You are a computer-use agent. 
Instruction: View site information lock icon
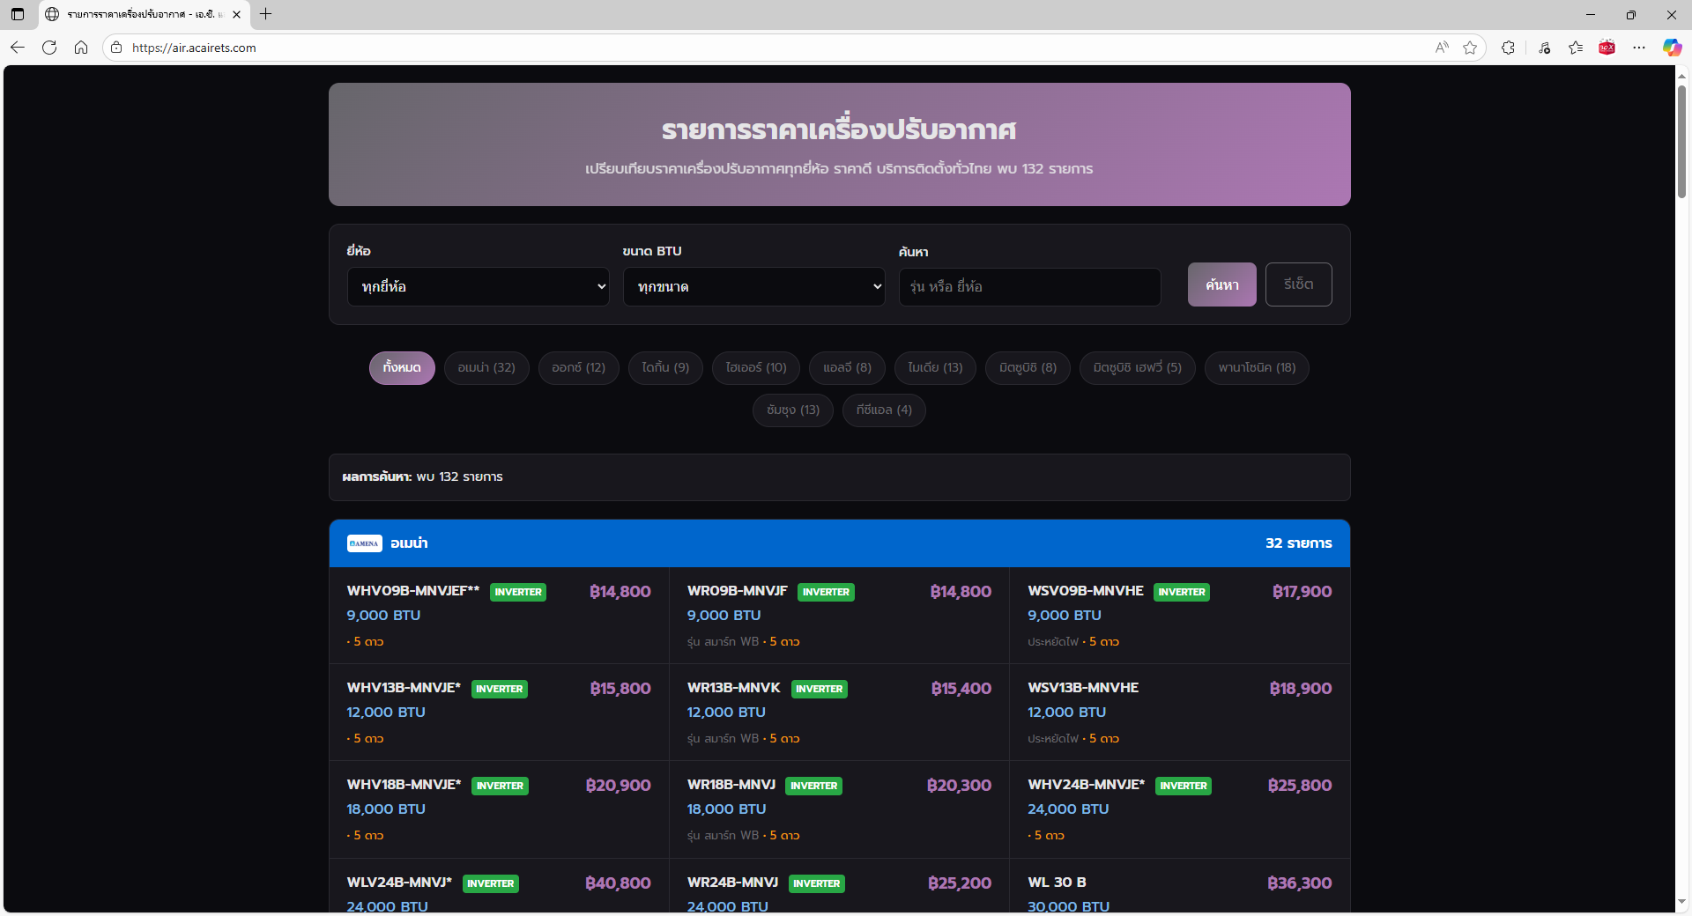[116, 48]
